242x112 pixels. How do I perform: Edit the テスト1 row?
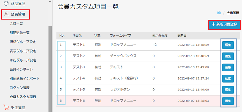pyautogui.click(x=228, y=45)
